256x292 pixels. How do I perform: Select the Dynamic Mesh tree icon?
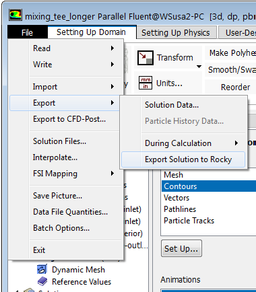coord(42,269)
